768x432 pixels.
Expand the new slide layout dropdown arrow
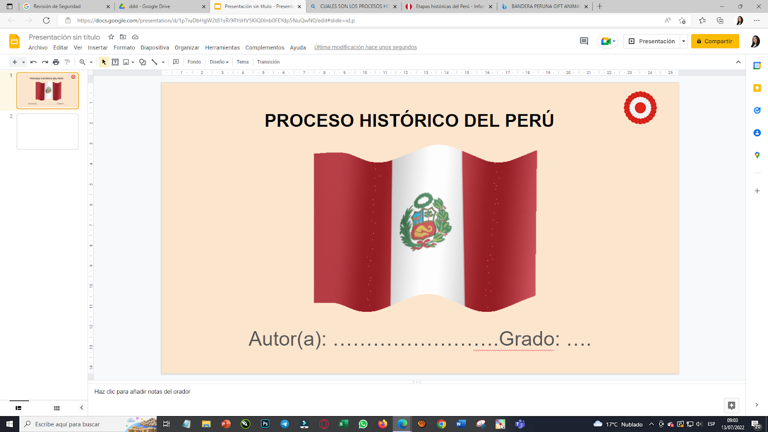(23, 62)
